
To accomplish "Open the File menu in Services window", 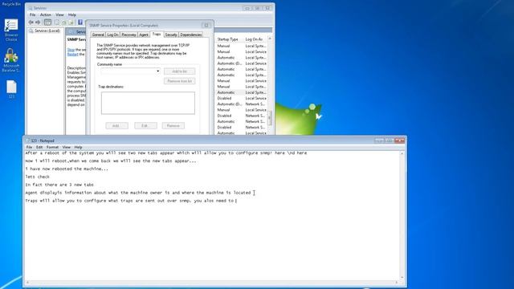I will click(x=32, y=14).
